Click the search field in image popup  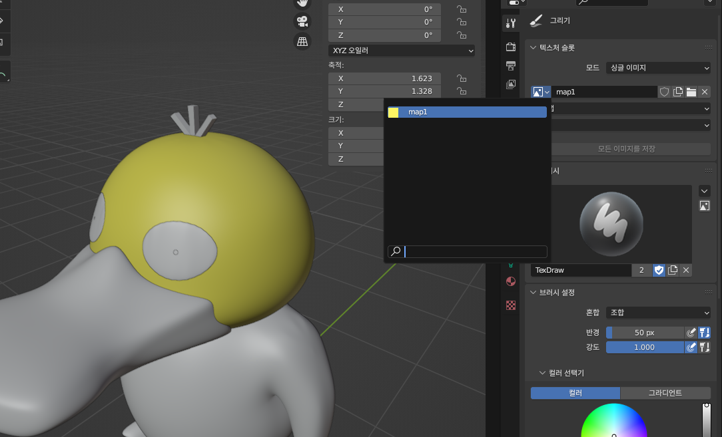[468, 251]
